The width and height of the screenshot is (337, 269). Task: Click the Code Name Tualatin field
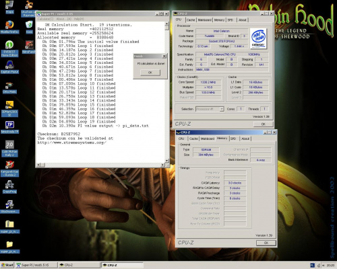(x=210, y=36)
